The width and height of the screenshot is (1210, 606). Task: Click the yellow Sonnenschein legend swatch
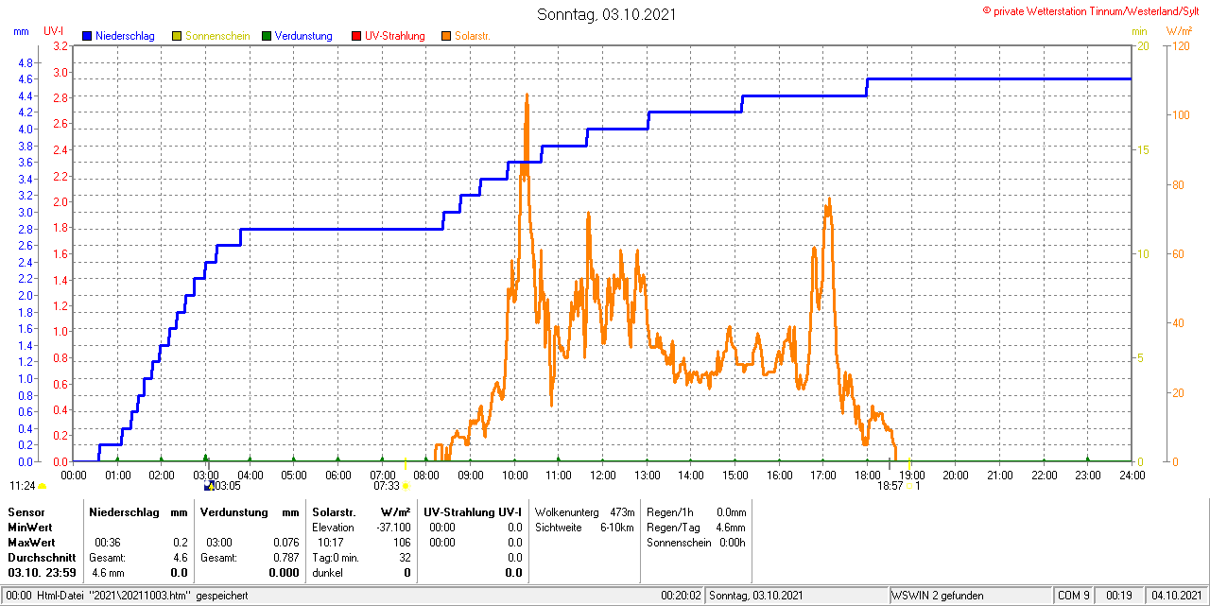click(x=177, y=36)
